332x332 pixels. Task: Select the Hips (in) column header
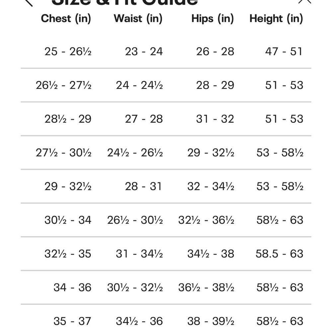[x=212, y=19]
